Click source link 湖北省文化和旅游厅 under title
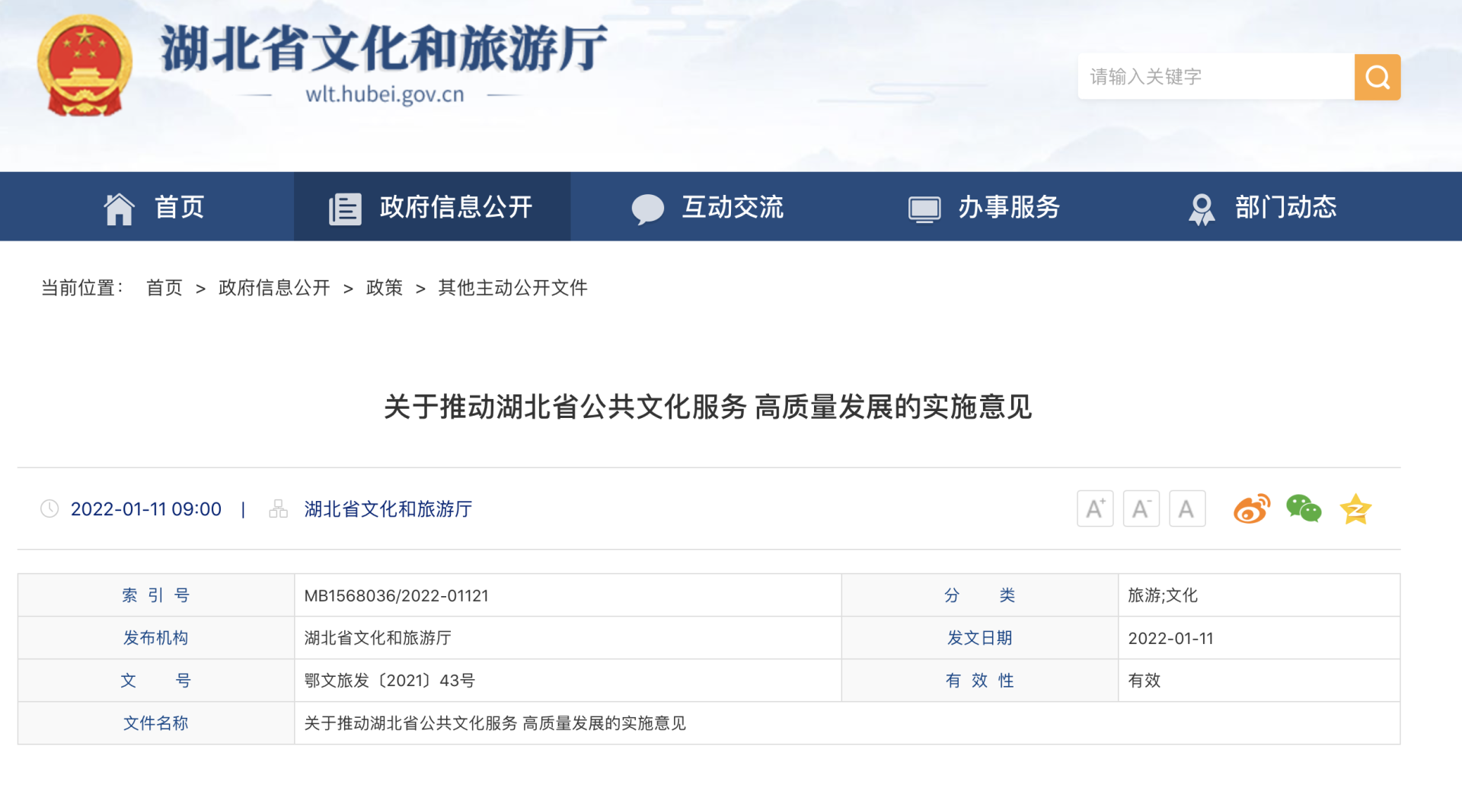The width and height of the screenshot is (1462, 791). click(388, 509)
